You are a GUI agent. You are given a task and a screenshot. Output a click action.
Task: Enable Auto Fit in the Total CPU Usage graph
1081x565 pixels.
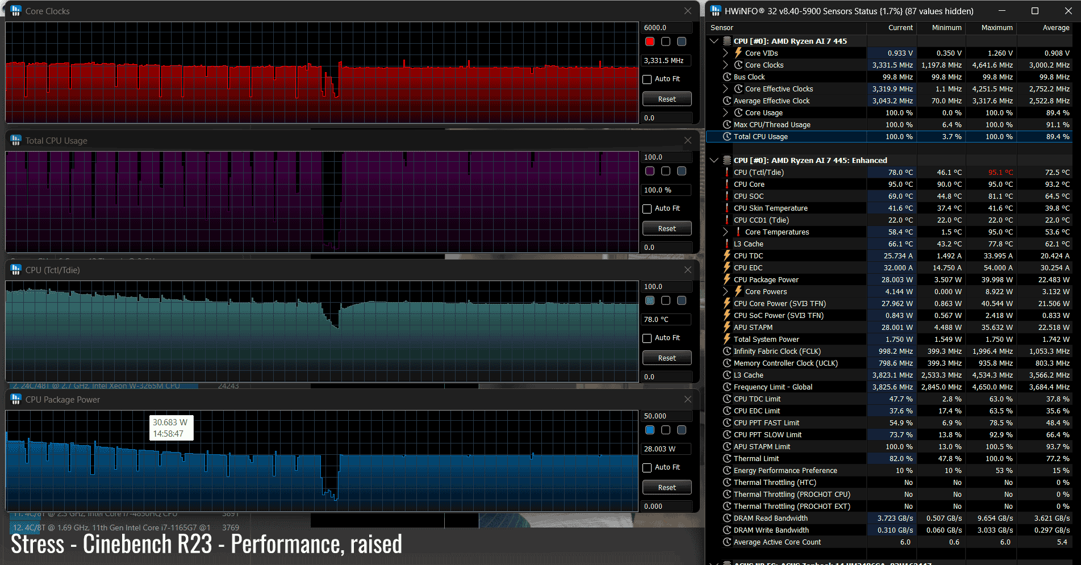(647, 208)
